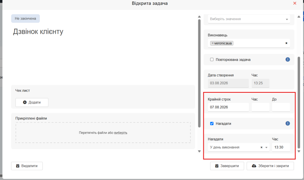Click the task title Дзвінок клієнту
The image size is (304, 180).
click(x=38, y=31)
